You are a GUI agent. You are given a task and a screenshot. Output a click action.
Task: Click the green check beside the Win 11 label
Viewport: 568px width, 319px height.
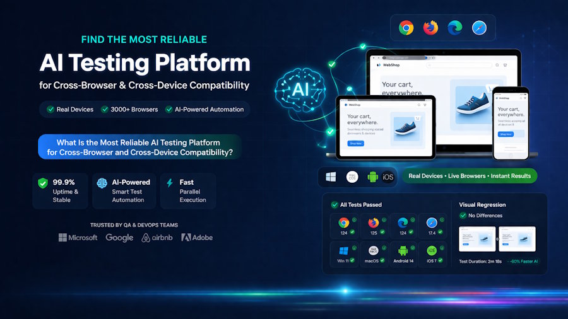click(352, 260)
